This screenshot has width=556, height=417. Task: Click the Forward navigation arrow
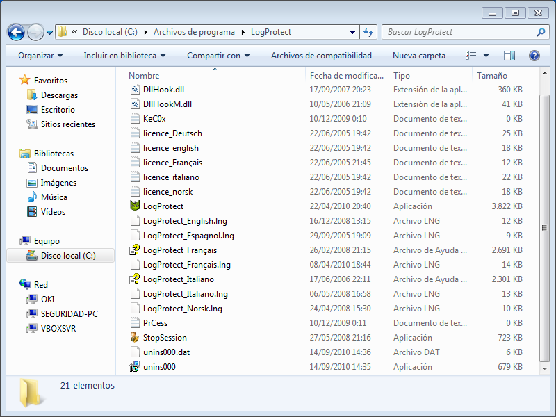[x=35, y=32]
